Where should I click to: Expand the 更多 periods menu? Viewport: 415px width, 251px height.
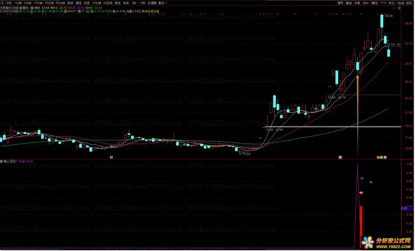coord(162,3)
